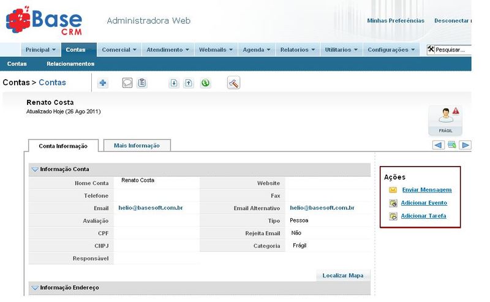
Task: Click the Ações panel heading
Action: coord(394,177)
